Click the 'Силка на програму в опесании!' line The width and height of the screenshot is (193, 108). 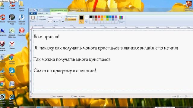65,71
